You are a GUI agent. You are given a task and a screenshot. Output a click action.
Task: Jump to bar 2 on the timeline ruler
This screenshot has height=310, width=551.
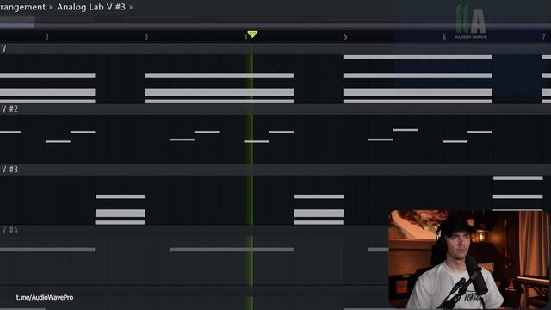47,37
